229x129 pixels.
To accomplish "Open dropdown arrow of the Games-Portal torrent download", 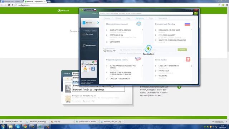I will coord(98,121).
